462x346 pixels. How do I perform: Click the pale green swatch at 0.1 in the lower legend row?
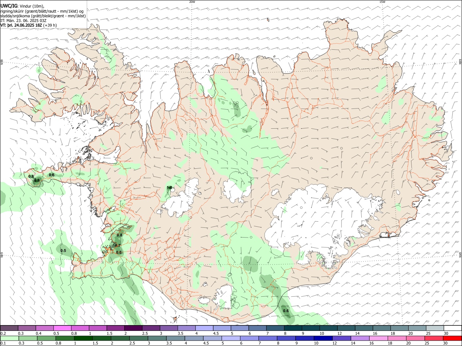[x=9, y=338]
